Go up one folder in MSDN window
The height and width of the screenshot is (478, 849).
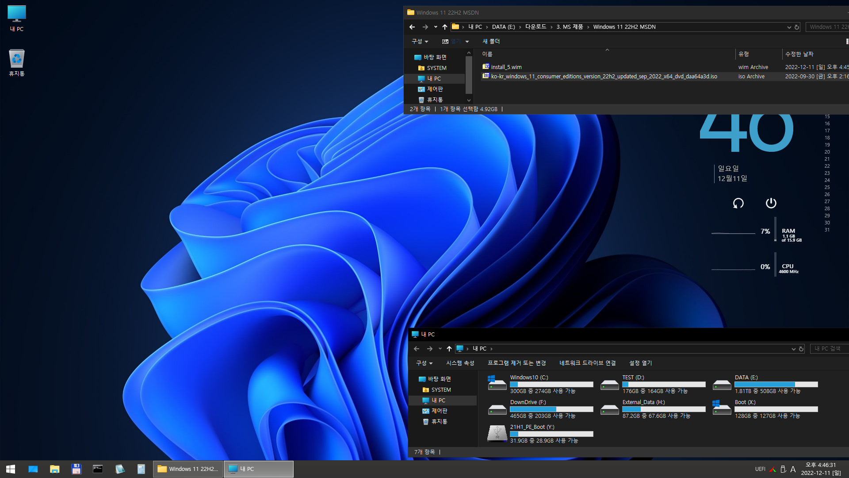pyautogui.click(x=445, y=27)
